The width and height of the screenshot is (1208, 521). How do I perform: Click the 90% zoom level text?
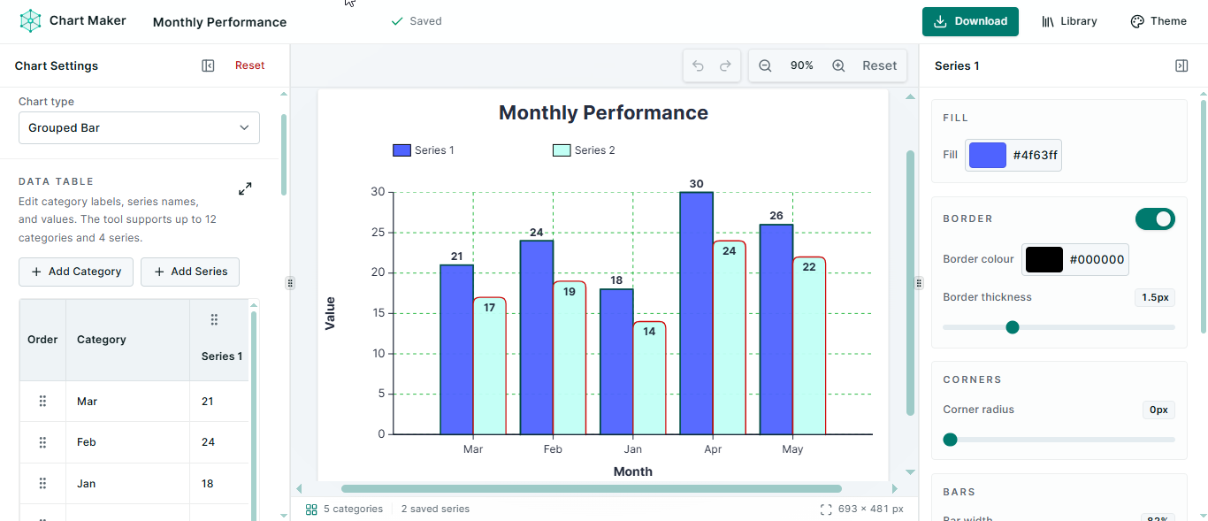coord(802,65)
